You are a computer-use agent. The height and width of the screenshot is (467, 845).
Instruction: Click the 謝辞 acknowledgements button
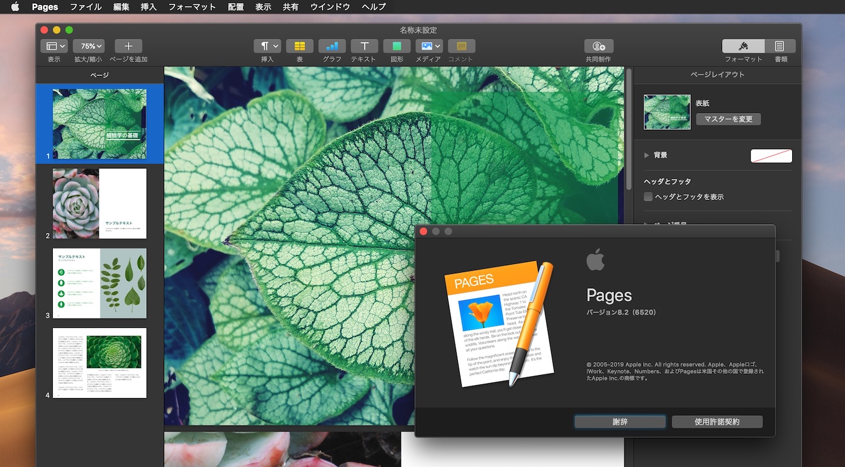(x=620, y=422)
